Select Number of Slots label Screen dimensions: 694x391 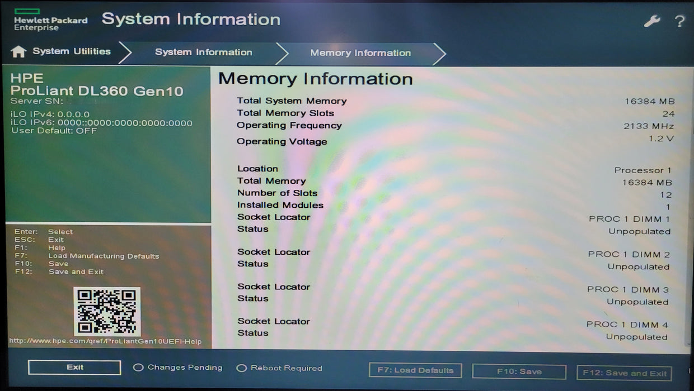pos(277,193)
